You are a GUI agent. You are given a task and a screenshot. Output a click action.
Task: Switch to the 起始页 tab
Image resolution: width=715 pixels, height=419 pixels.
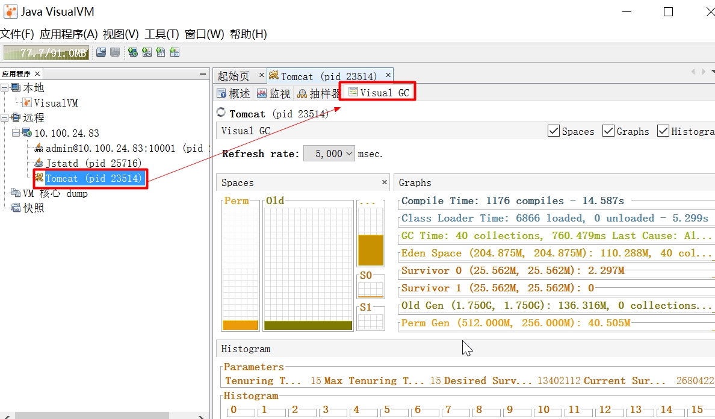pos(234,76)
